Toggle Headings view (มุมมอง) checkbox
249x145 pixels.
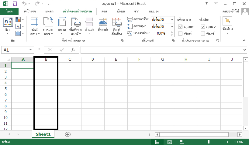tap(203, 27)
